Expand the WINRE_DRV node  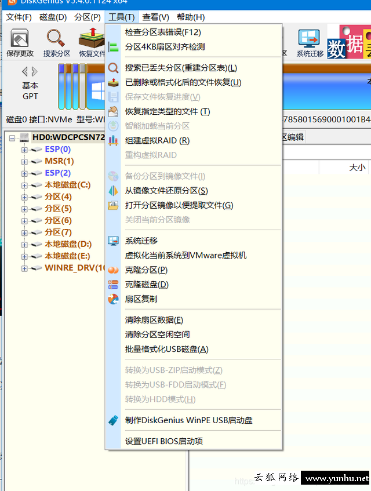coord(24,268)
